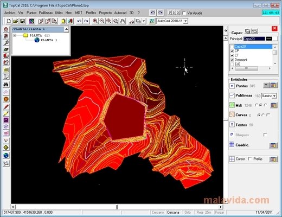Viewport: 282px width, 217px height.
Task: Collapse the tree panel with up arrow
Action: (x=66, y=29)
